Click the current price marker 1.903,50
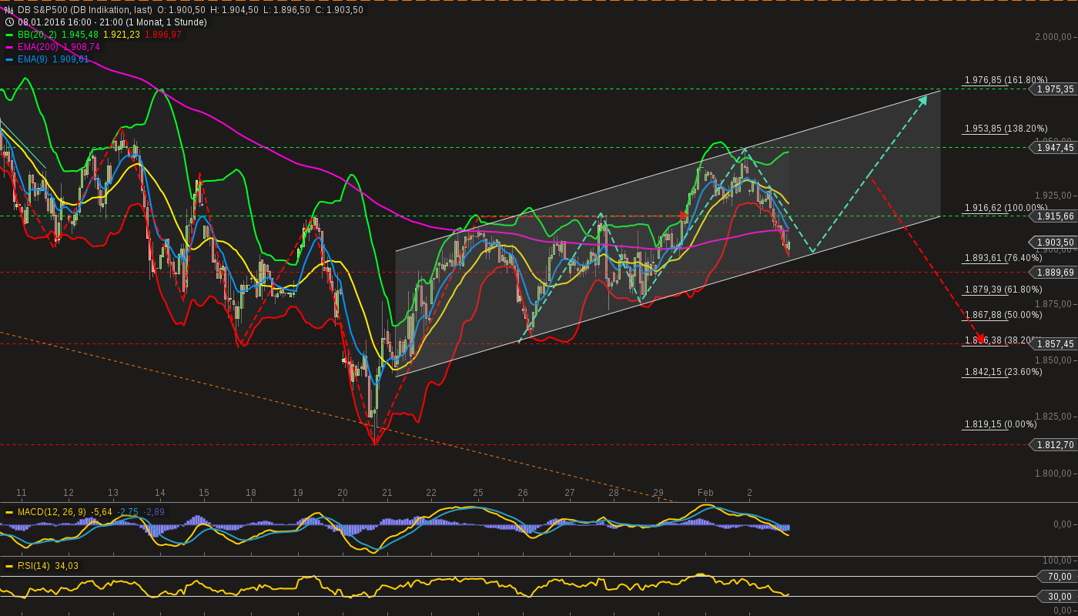The image size is (1078, 616). (1053, 242)
